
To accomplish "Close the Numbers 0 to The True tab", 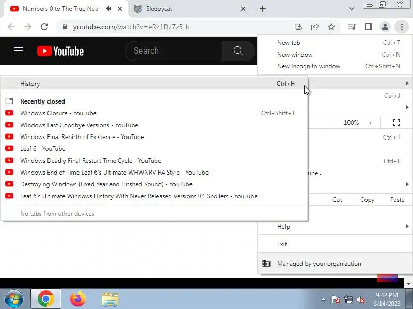I will (x=120, y=9).
